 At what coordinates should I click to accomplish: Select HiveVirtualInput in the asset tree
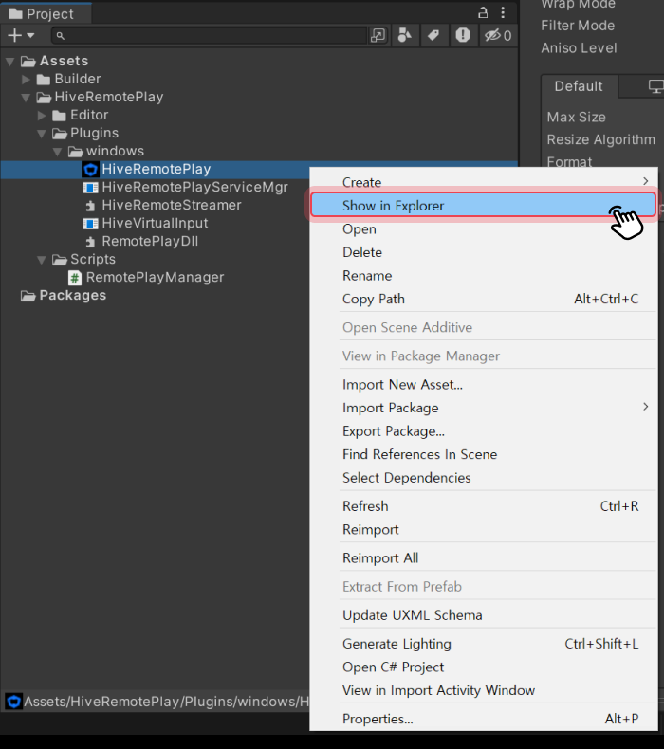(x=155, y=223)
